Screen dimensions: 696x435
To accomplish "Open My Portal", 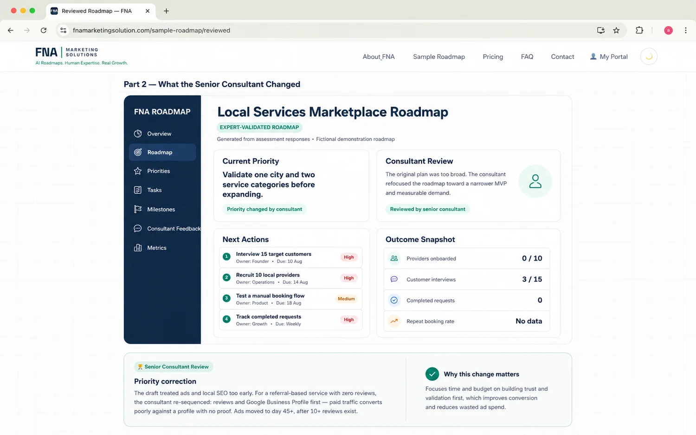I will coord(609,57).
